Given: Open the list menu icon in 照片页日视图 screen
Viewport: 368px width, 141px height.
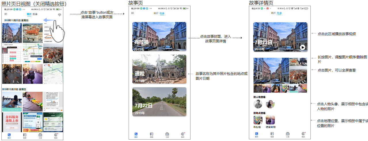Looking at the screenshot, I should [x=6, y=14].
